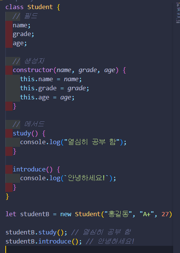Click the this.age assignment line
Screen dimensions: 180x253
47,97
